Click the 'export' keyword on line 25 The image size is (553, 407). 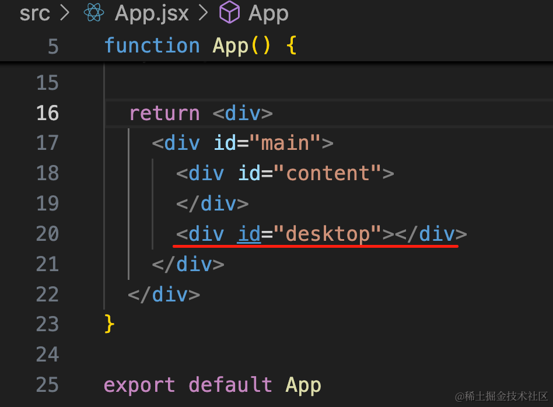click(139, 385)
